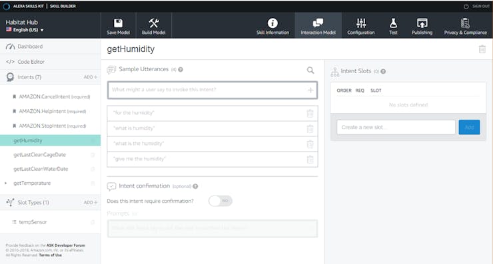Delete the getLastCleanWaterDate intent icon
The width and height of the screenshot is (493, 264).
point(93,169)
